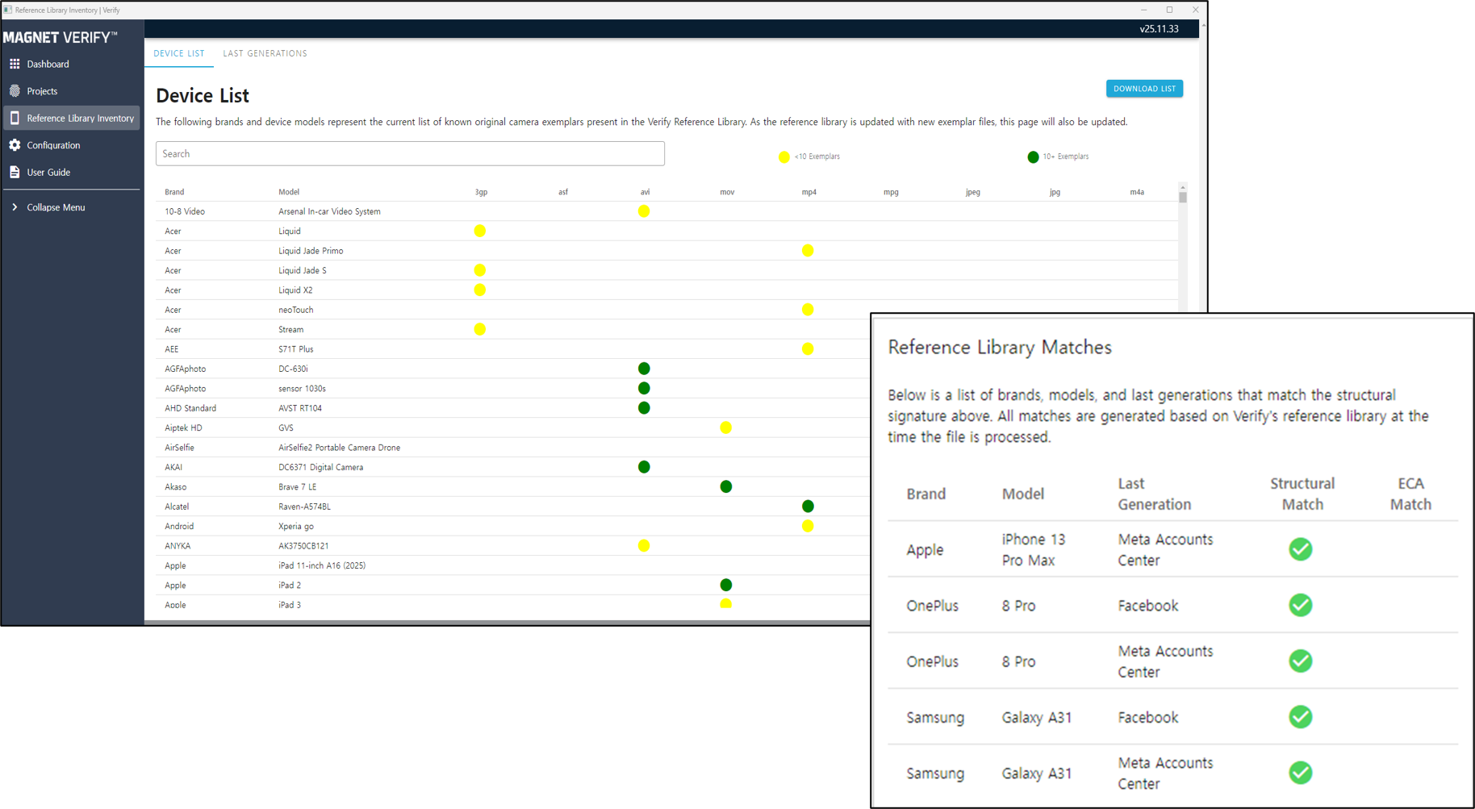Click the 3gp column header
Screen dimensions: 1475x809
click(481, 192)
